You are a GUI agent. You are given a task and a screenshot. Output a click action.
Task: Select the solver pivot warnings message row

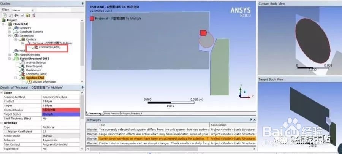click(171, 138)
